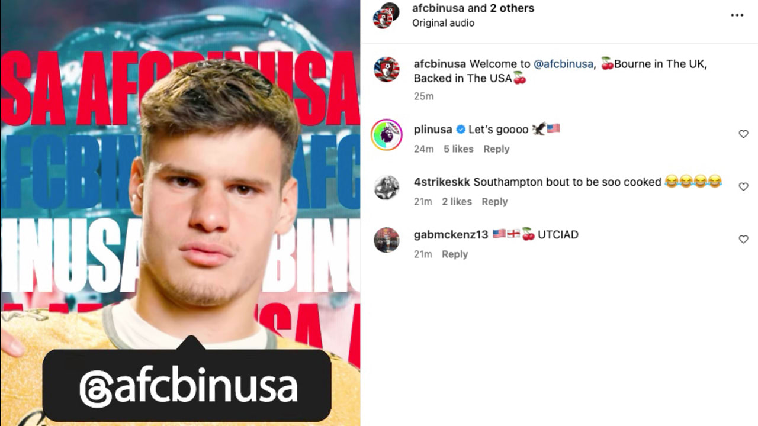The width and height of the screenshot is (758, 426).
Task: Open the @afcbinusa mention in the caption
Action: 563,64
